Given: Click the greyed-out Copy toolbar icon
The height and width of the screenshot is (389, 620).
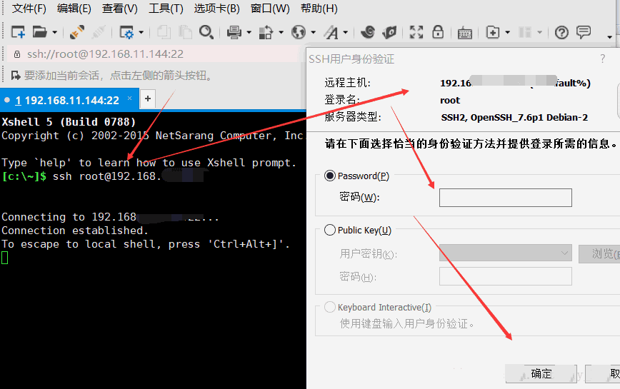Looking at the screenshot, I should pos(164,32).
